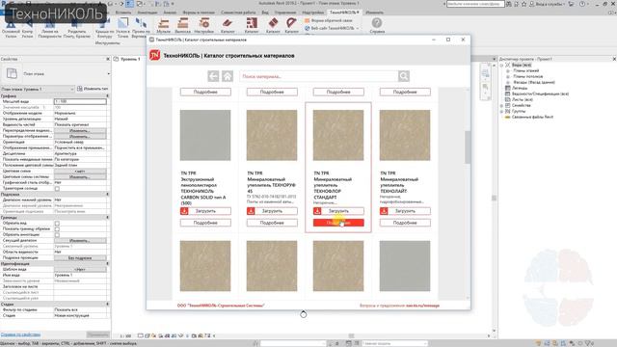Click Изменить button for Секущий диапазон
The width and height of the screenshot is (617, 347).
(80, 240)
